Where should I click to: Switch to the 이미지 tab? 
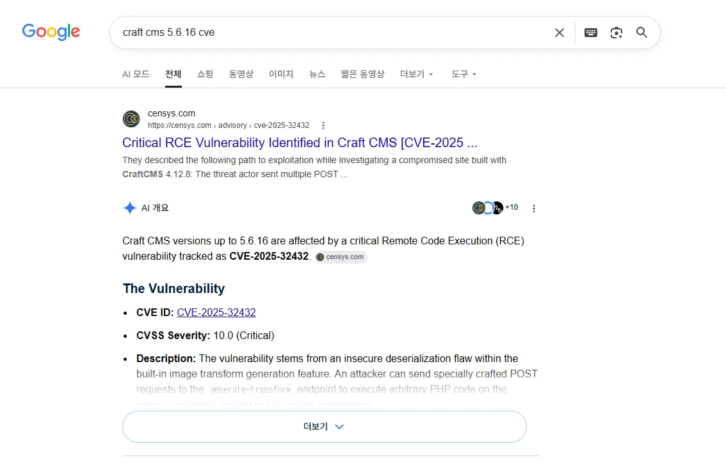point(281,74)
